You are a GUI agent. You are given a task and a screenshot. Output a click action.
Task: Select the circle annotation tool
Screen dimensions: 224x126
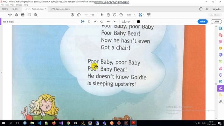102,22
